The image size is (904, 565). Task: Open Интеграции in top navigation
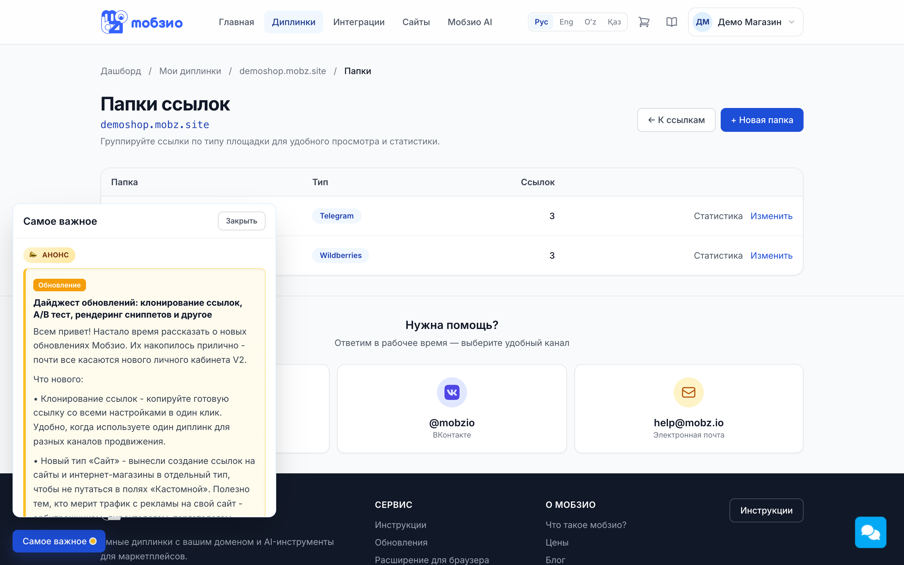coord(358,22)
